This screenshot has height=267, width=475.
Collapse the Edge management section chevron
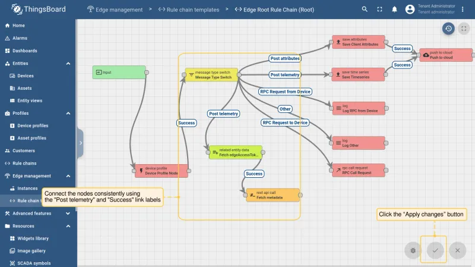68,176
